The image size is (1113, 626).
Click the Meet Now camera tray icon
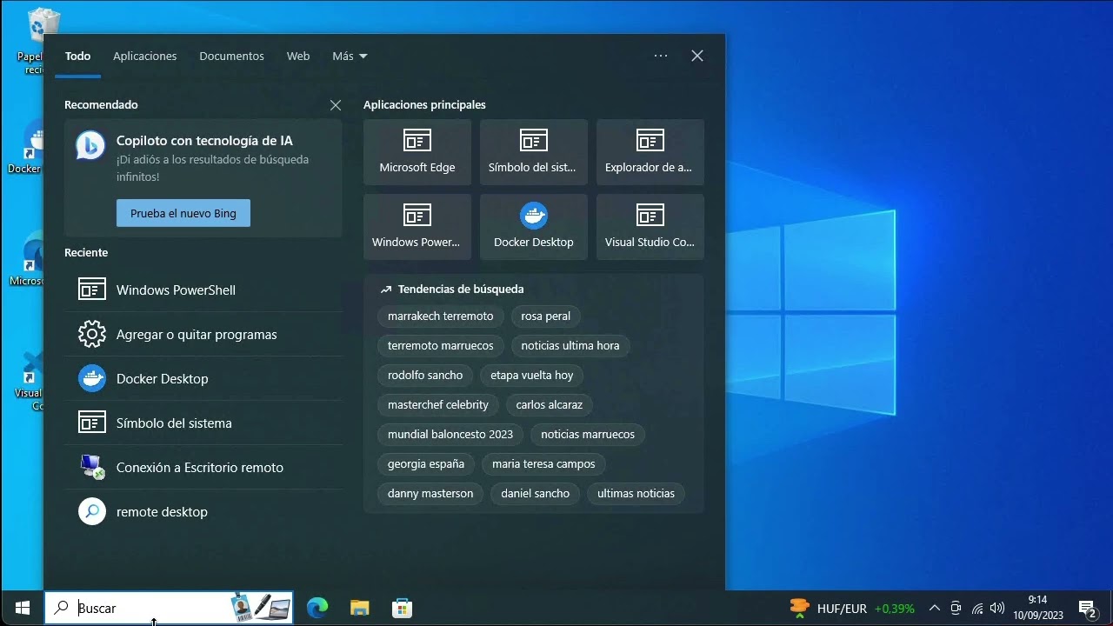956,608
